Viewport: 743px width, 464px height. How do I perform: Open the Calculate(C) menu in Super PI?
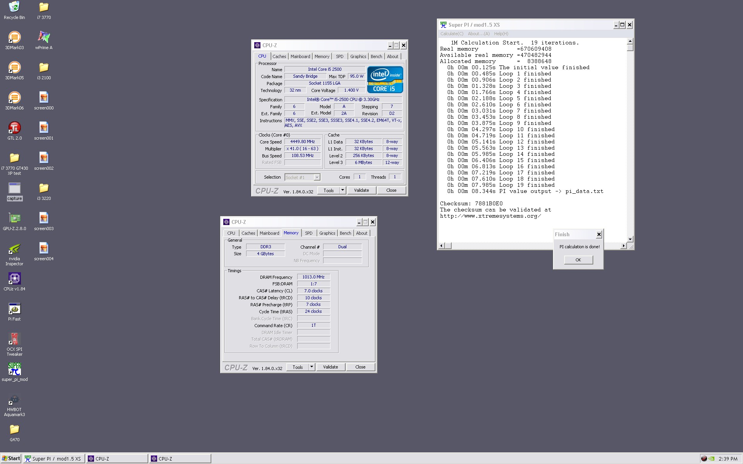pos(452,34)
